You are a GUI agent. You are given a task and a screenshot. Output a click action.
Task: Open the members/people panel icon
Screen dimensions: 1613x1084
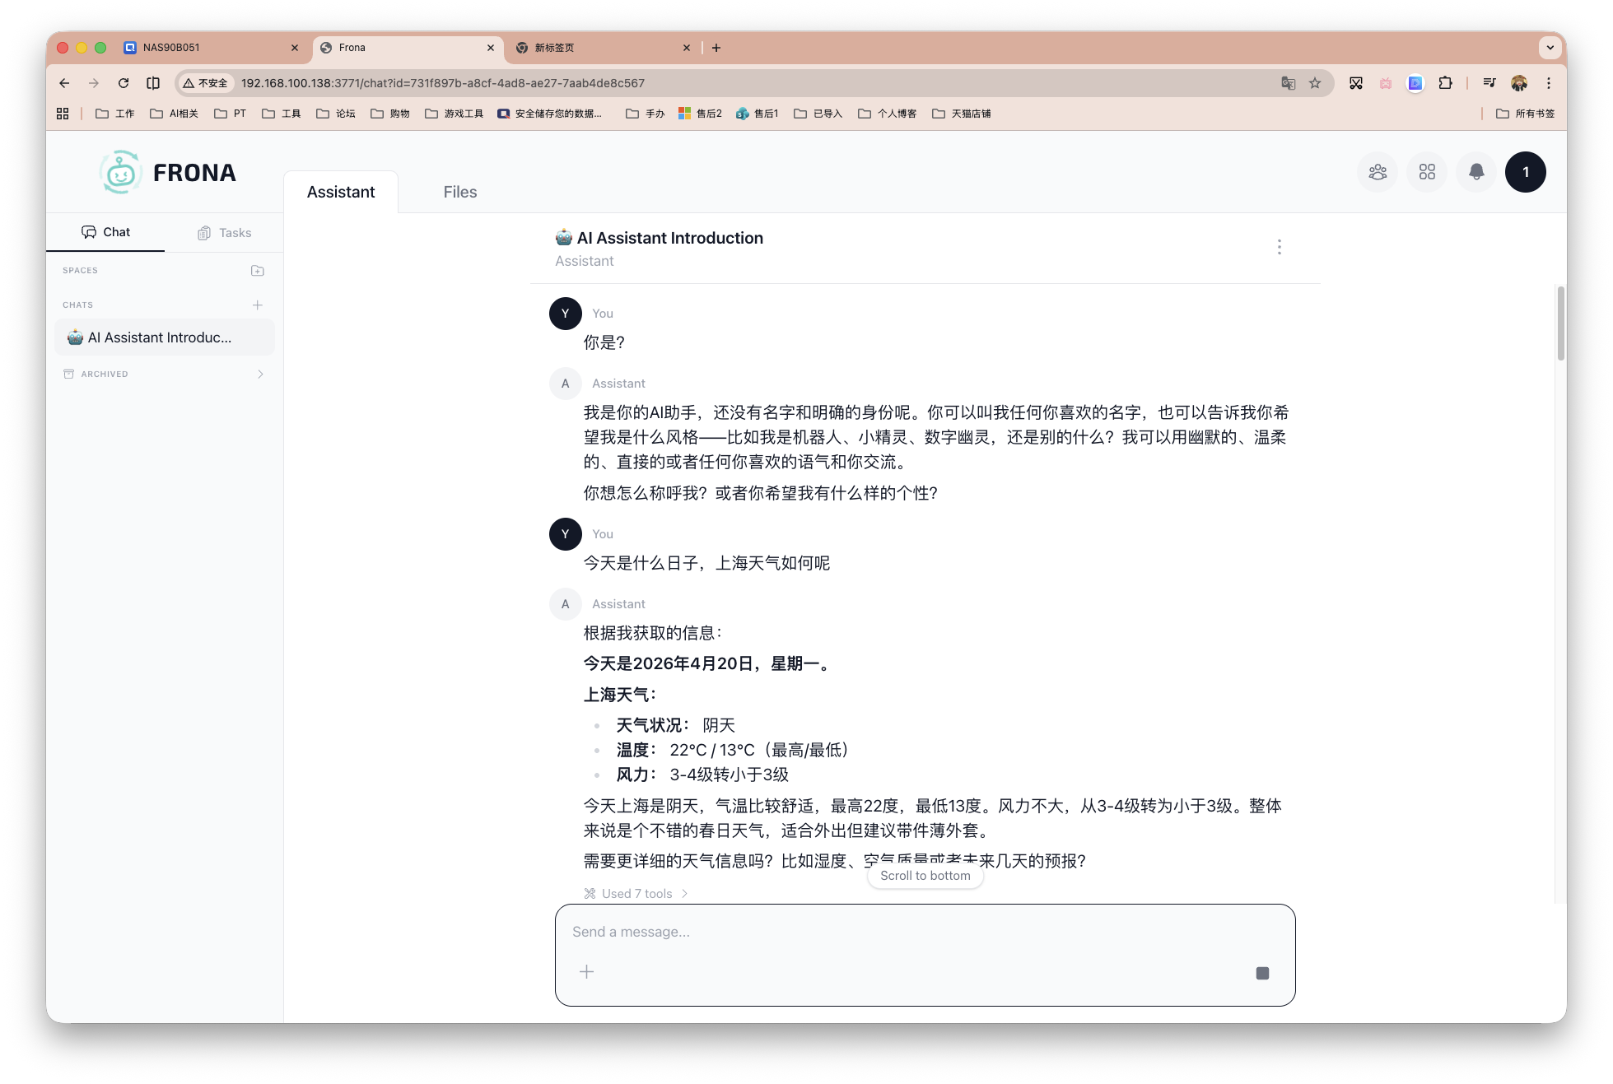pyautogui.click(x=1378, y=172)
